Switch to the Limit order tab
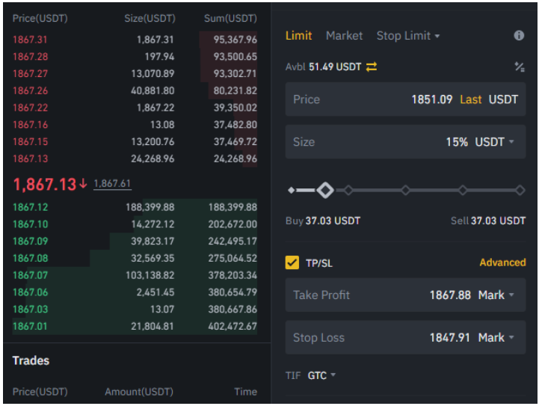This screenshot has height=406, width=539. coord(299,36)
